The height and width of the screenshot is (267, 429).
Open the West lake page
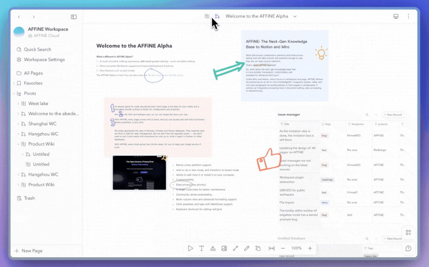point(38,103)
